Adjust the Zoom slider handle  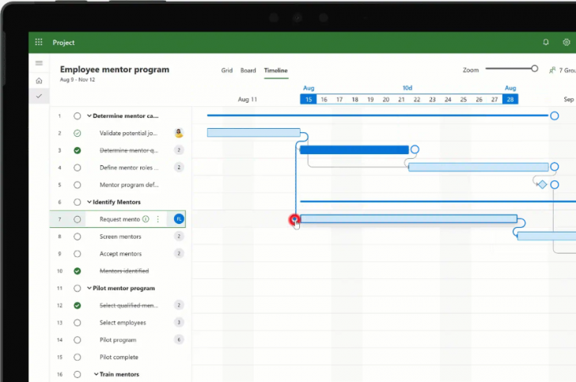(x=535, y=68)
